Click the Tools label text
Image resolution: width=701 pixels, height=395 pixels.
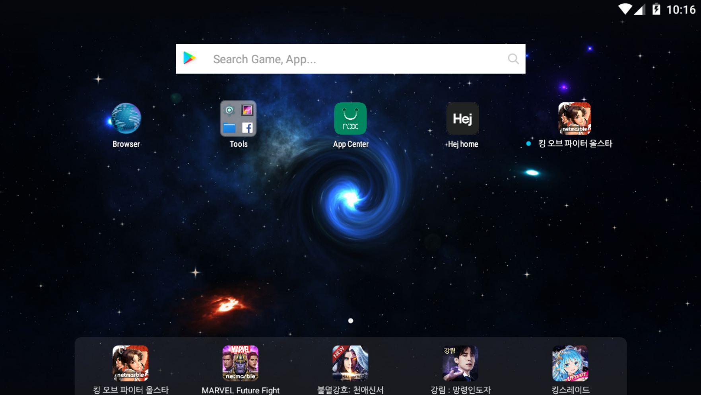point(239,144)
